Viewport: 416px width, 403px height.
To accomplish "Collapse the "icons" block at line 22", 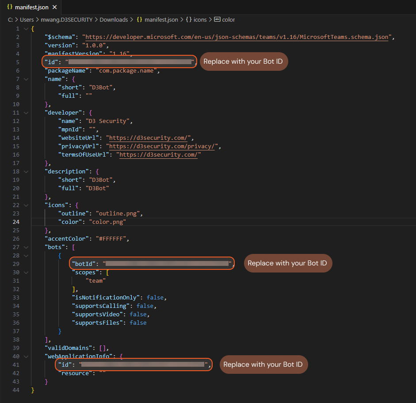I will 26,205.
